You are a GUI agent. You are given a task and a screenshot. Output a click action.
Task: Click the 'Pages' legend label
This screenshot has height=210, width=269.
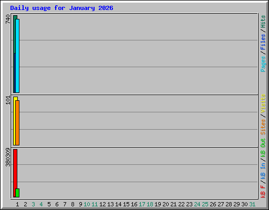tap(263, 64)
